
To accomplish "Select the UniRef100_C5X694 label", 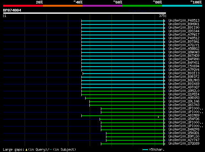I will tap(184, 66).
